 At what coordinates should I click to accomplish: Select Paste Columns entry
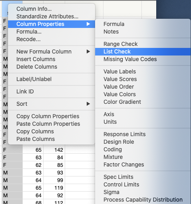point(36,139)
